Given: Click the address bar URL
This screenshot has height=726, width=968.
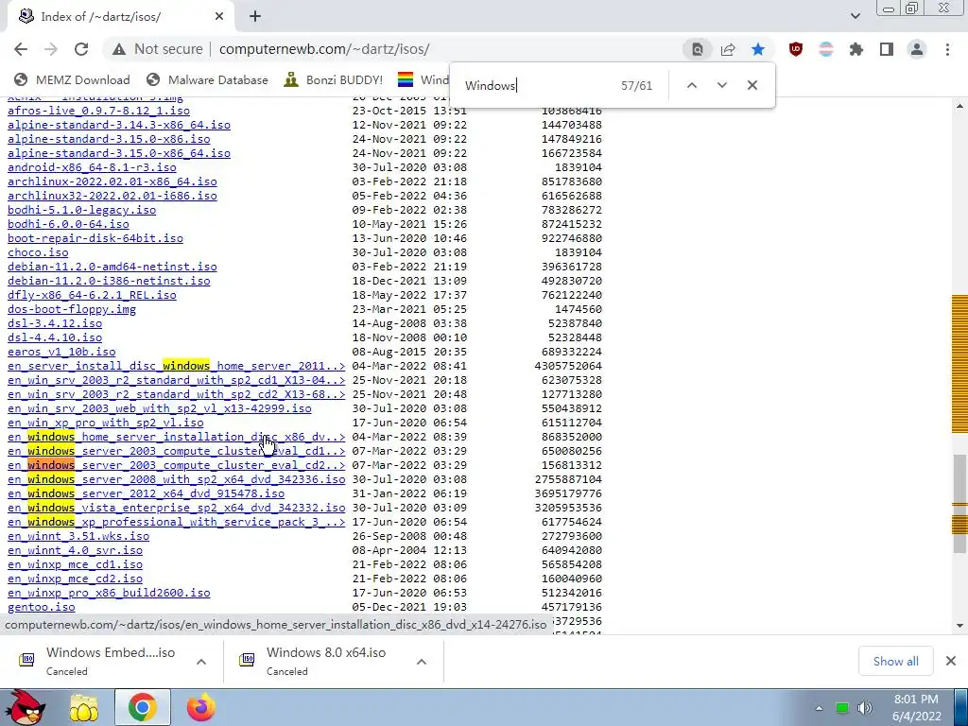Looking at the screenshot, I should coord(324,49).
